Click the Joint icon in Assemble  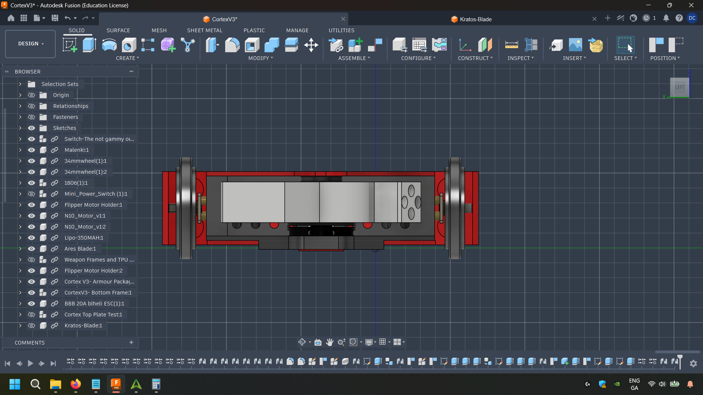click(x=375, y=45)
